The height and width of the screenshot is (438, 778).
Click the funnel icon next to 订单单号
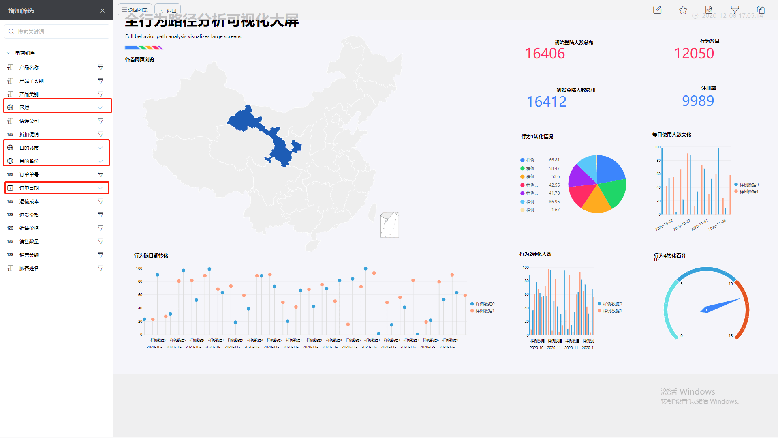point(100,174)
